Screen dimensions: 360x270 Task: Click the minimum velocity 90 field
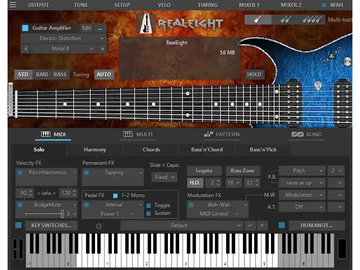click(x=25, y=193)
